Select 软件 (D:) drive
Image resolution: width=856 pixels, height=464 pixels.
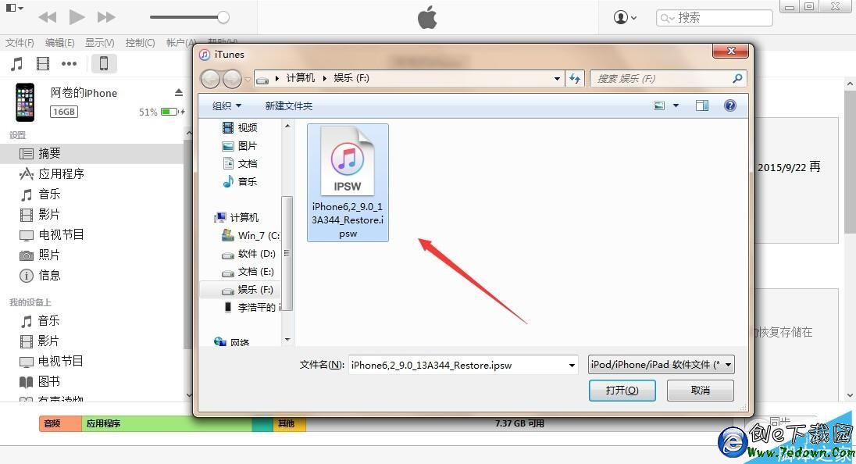(x=249, y=254)
